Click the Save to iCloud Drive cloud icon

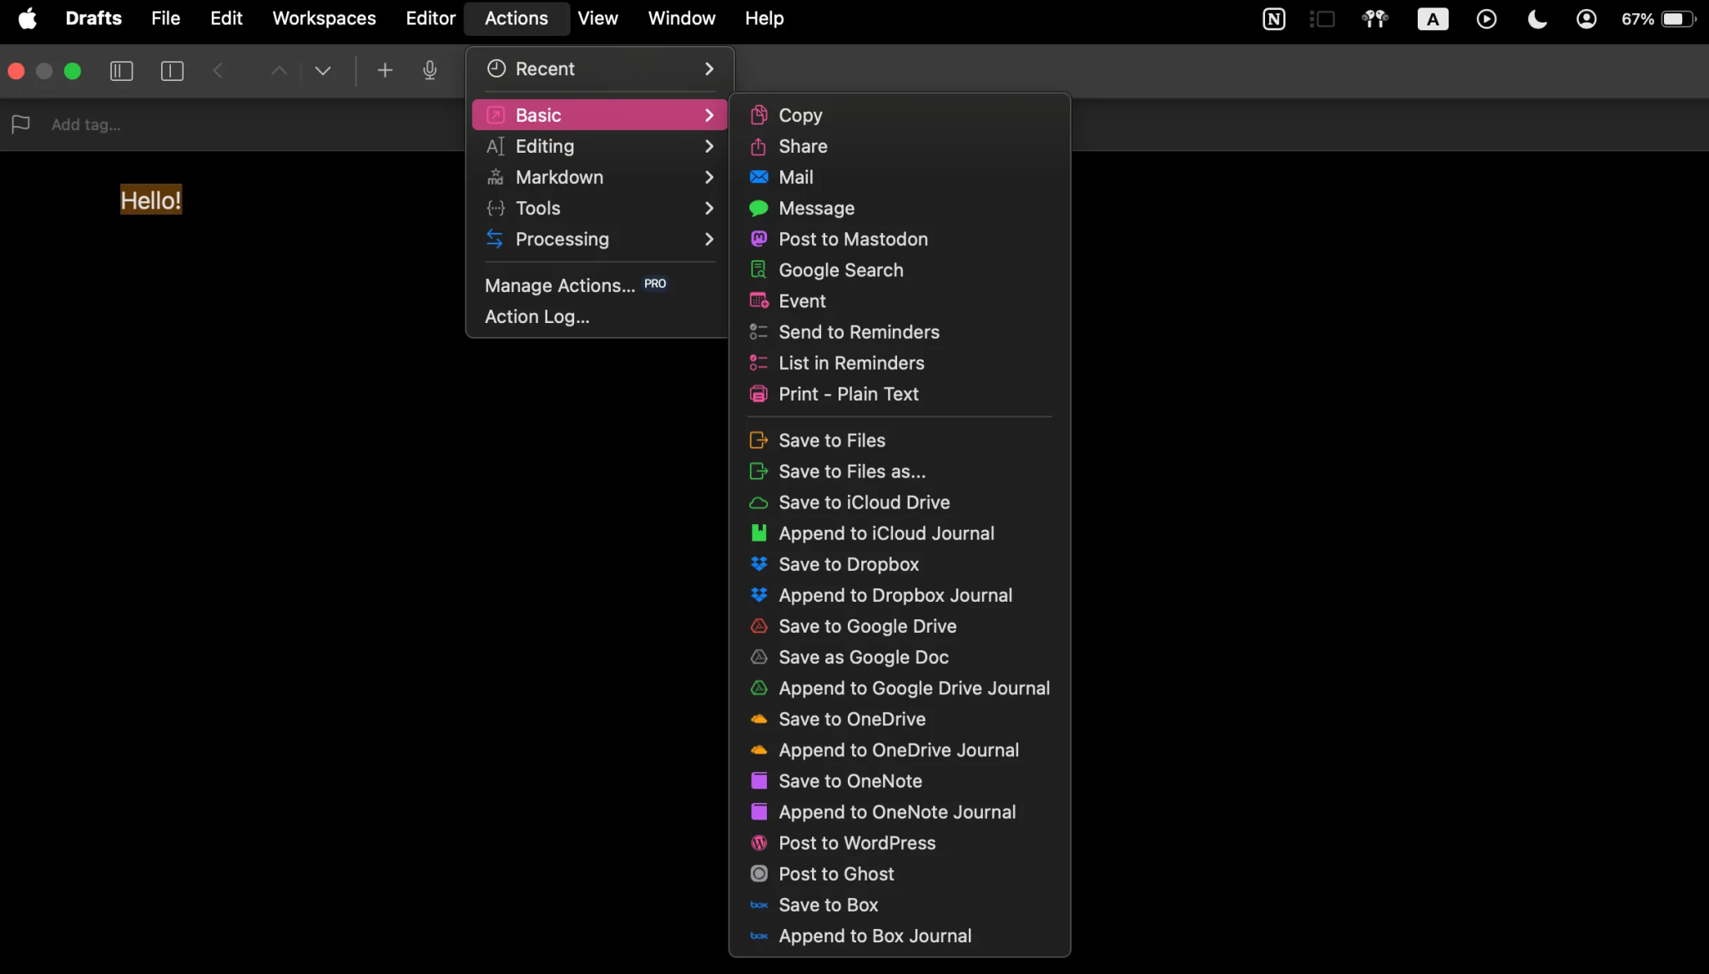point(759,502)
